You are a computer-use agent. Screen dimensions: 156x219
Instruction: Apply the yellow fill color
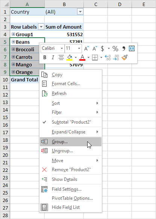(x=70, y=57)
